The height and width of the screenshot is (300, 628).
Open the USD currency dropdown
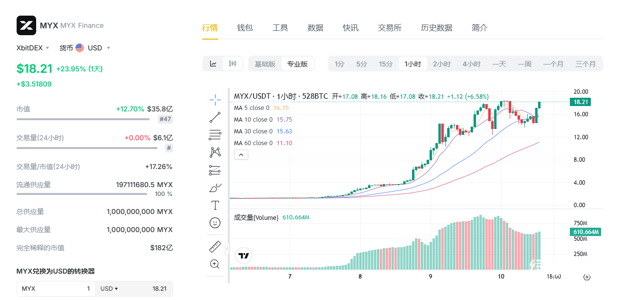[93, 48]
